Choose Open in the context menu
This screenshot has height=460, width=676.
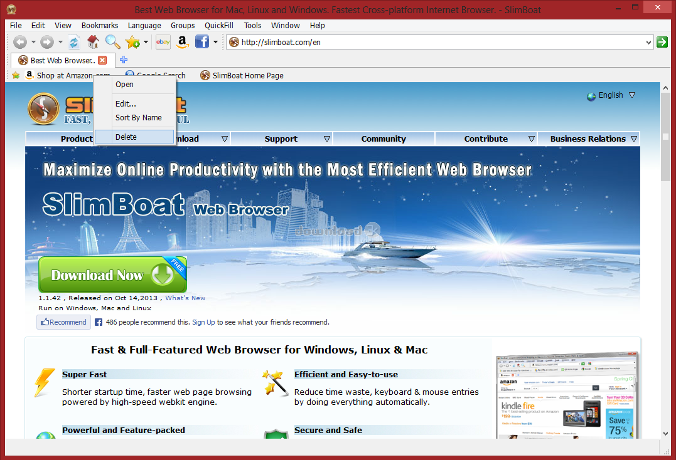pos(134,85)
